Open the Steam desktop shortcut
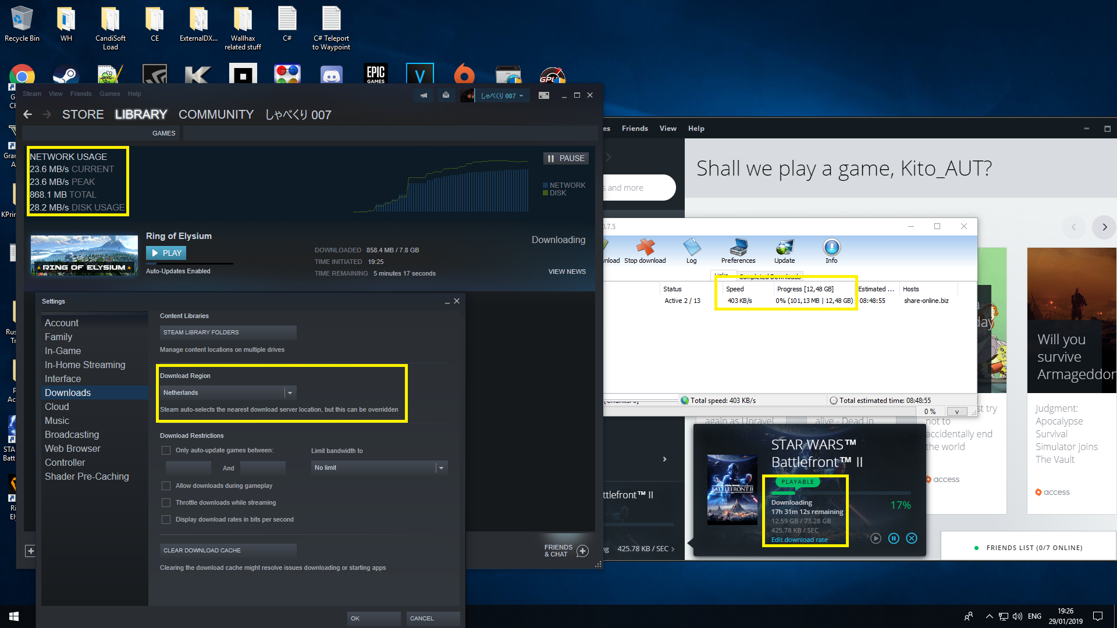 [66, 76]
